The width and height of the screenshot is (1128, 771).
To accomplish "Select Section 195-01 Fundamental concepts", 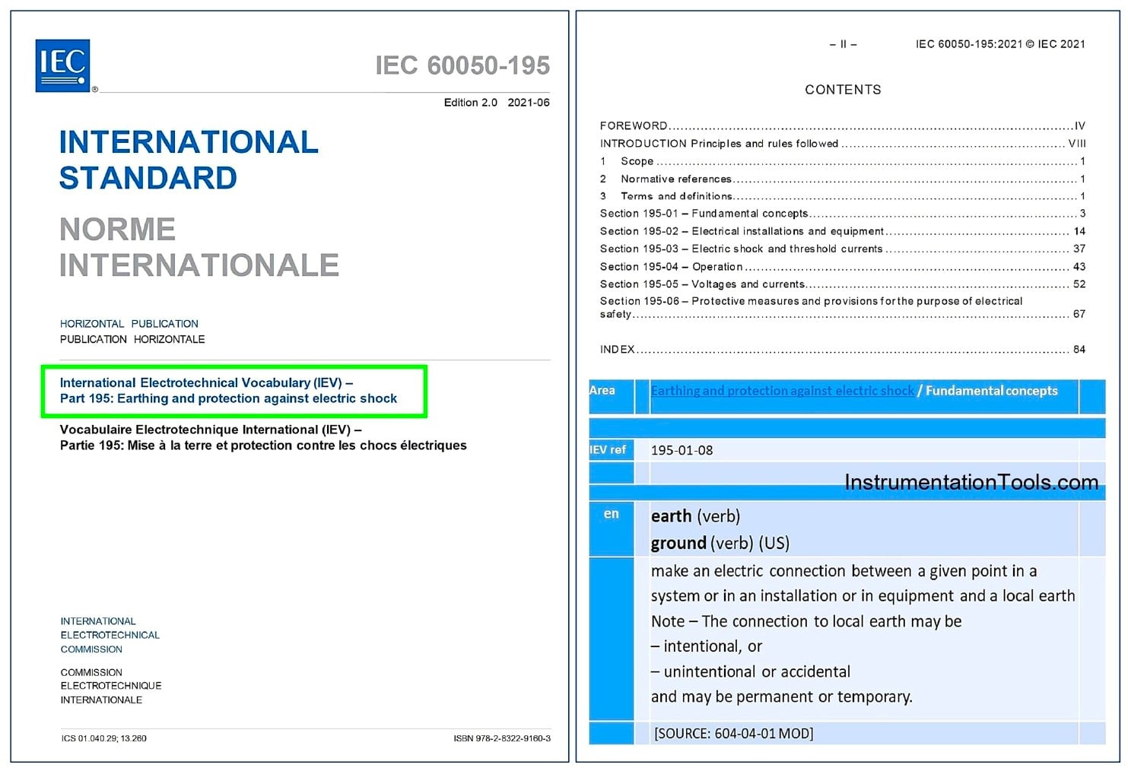I will tap(842, 214).
